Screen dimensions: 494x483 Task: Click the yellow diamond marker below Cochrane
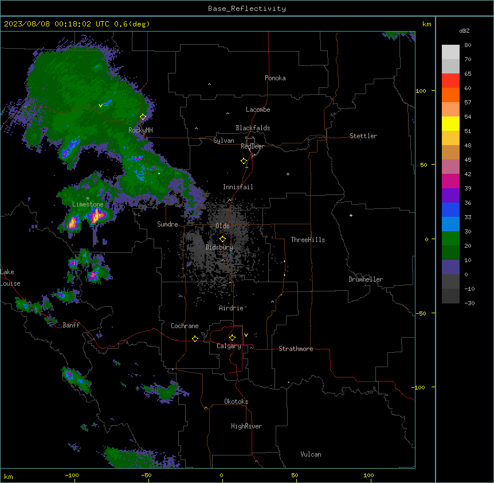tap(195, 338)
